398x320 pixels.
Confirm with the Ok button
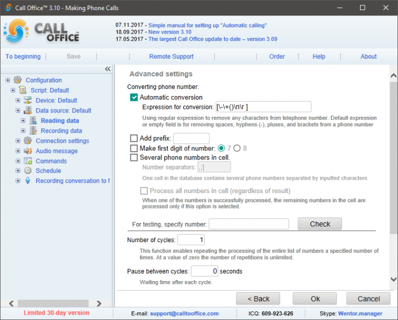pyautogui.click(x=315, y=299)
